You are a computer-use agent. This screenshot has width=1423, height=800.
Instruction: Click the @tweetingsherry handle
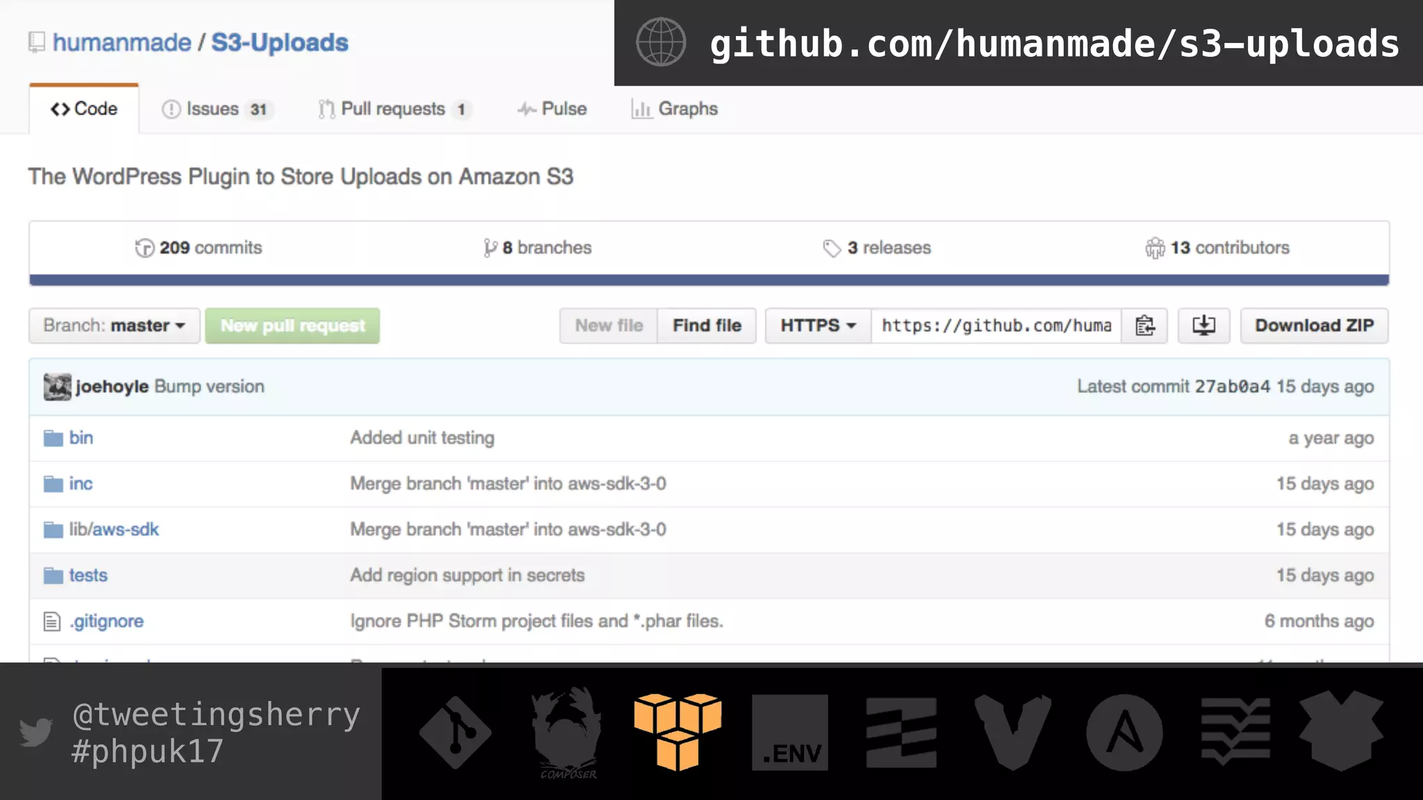coord(216,715)
